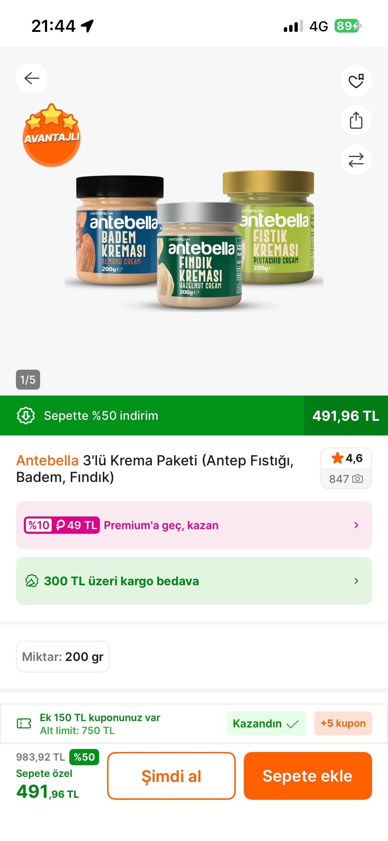
Task: Open product comparison with swap arrows icon
Action: coord(356,160)
